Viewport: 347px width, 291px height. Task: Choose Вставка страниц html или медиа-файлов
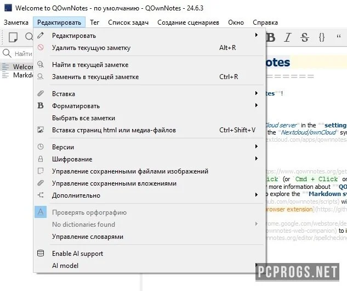click(149, 130)
